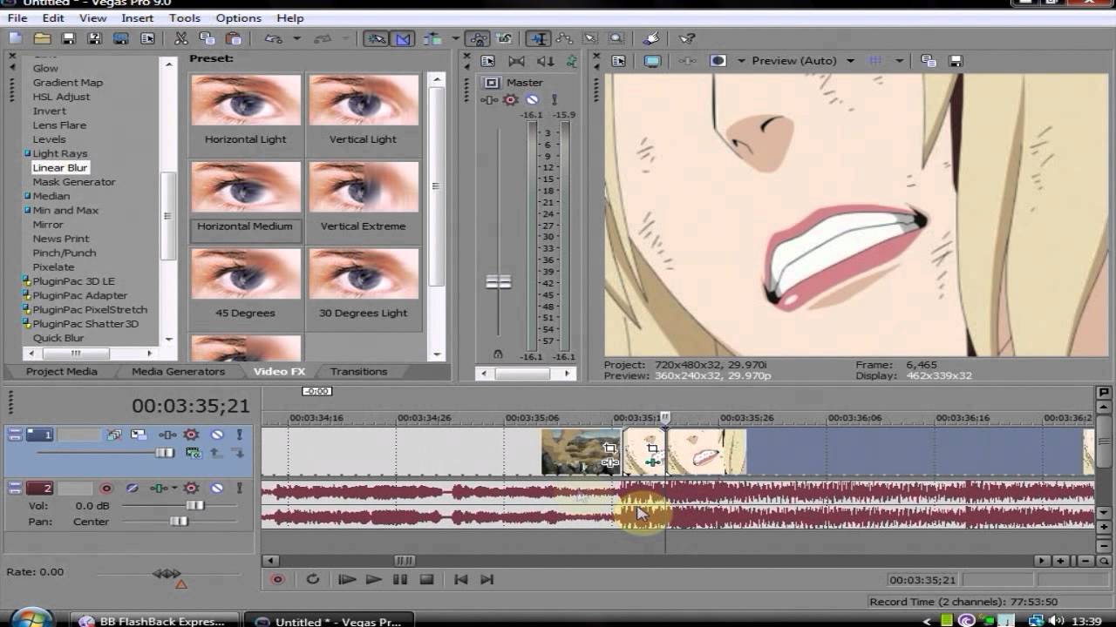The image size is (1116, 627).
Task: Minimize audio track 2 height
Action: point(14,484)
